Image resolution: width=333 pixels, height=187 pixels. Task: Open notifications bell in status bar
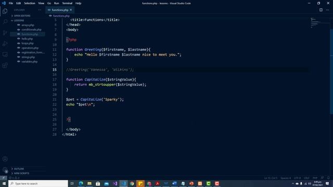click(328, 178)
